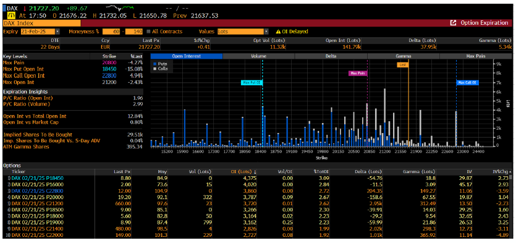Click the Moneyness lower bound field 60
The height and width of the screenshot is (243, 516).
point(111,32)
